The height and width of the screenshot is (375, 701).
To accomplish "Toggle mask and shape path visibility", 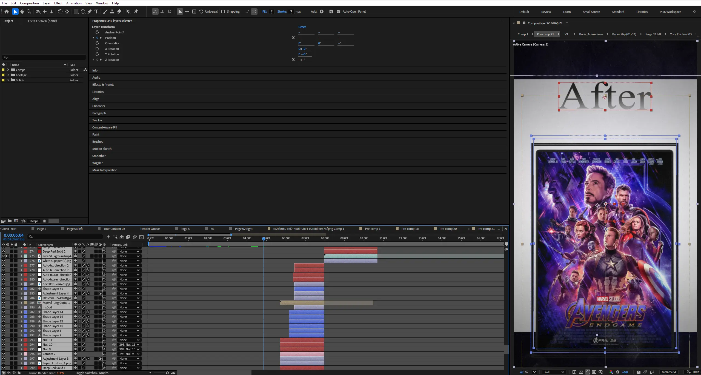I will [x=588, y=372].
